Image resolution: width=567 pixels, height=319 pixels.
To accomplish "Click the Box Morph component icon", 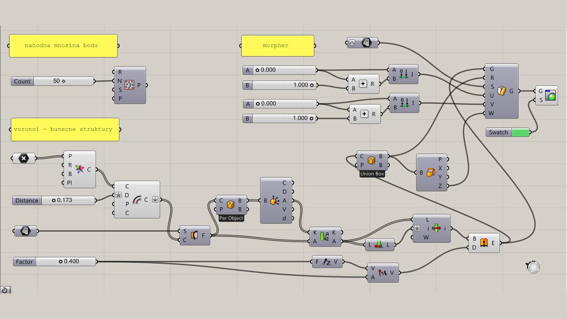I will click(x=501, y=91).
